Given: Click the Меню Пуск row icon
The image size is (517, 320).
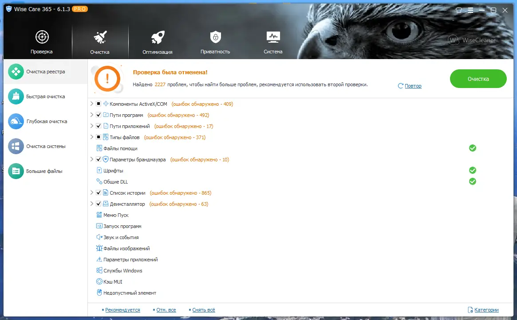Looking at the screenshot, I should (99, 215).
